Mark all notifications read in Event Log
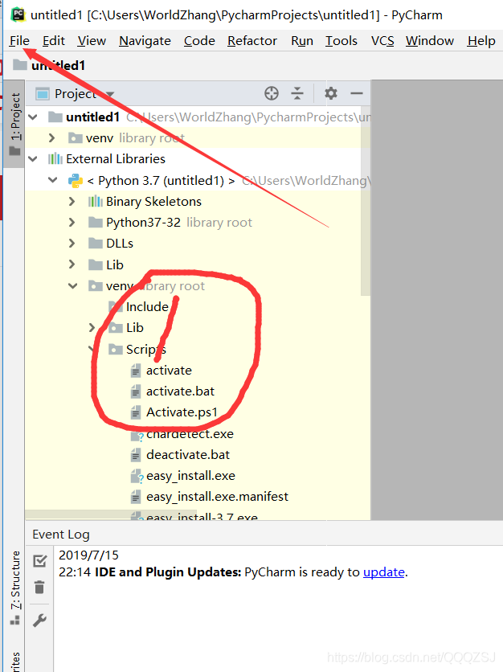 tap(40, 561)
